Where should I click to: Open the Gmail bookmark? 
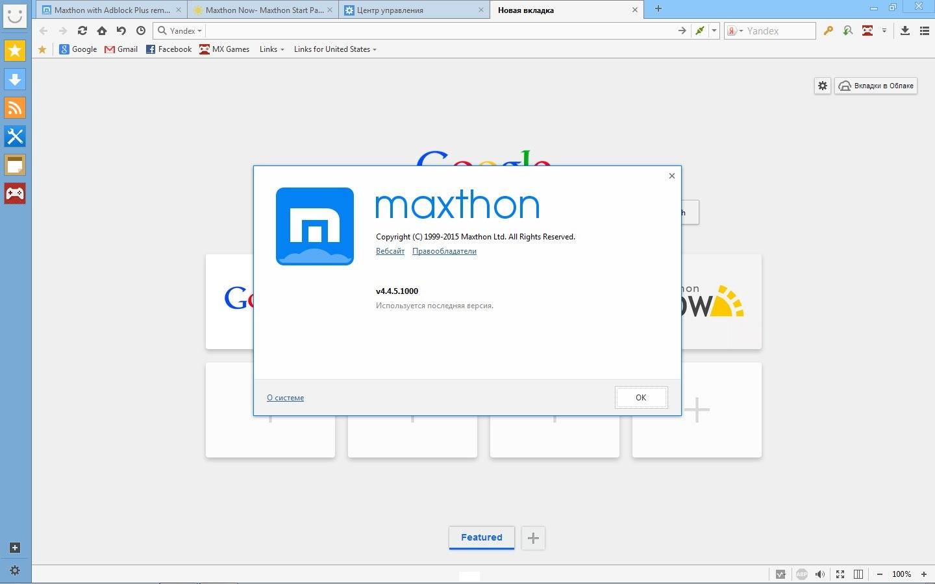coord(121,49)
